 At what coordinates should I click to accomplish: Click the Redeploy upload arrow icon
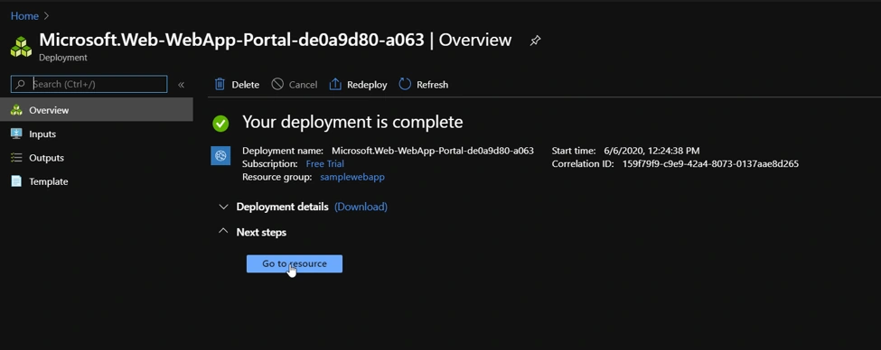tap(335, 84)
